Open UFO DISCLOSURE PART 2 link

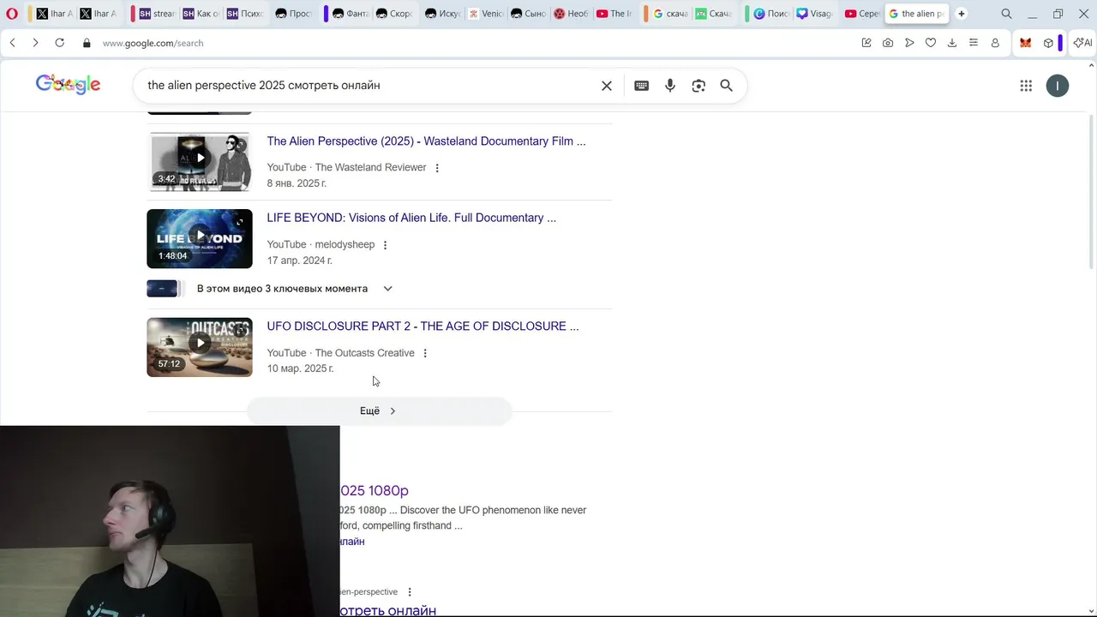tap(423, 326)
